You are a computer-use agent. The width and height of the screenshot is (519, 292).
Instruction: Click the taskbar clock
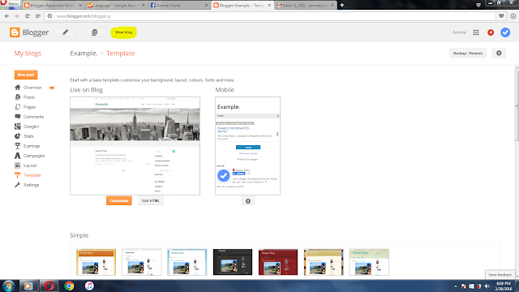pos(504,286)
